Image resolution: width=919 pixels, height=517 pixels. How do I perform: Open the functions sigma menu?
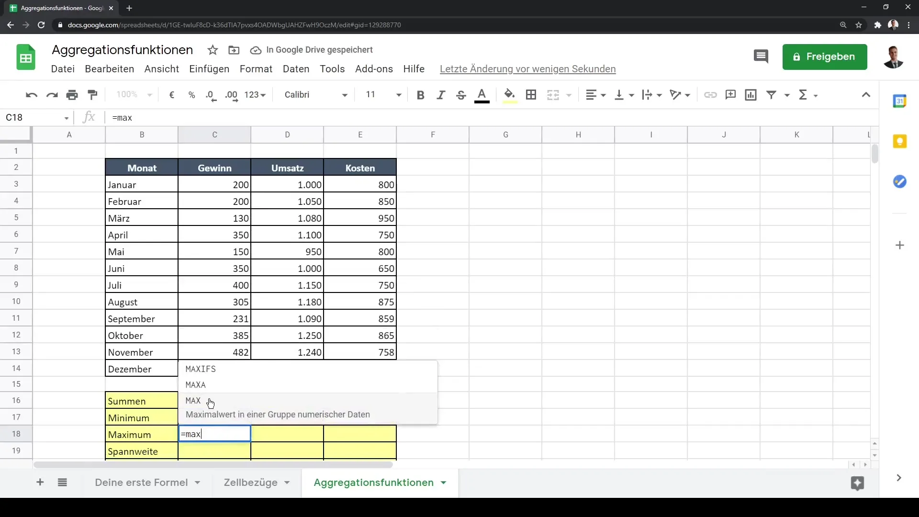tap(808, 95)
